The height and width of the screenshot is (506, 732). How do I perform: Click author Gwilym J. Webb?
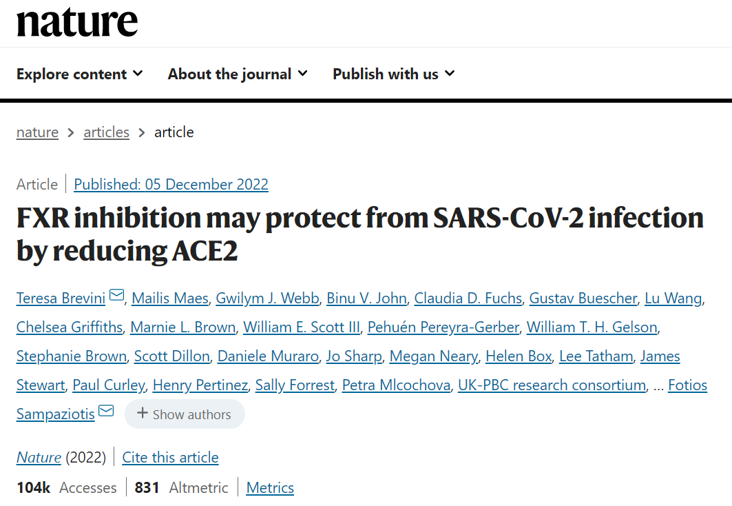click(267, 298)
